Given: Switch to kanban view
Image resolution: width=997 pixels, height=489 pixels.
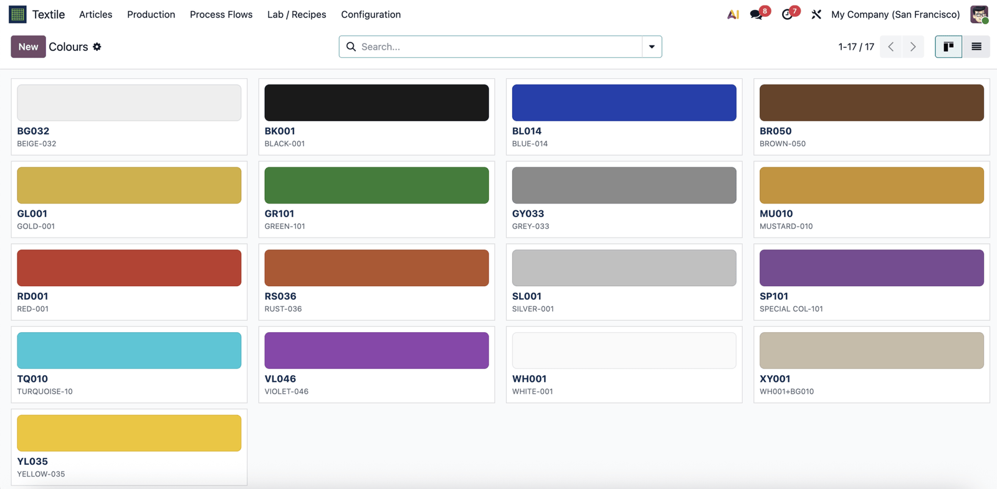Looking at the screenshot, I should 948,47.
